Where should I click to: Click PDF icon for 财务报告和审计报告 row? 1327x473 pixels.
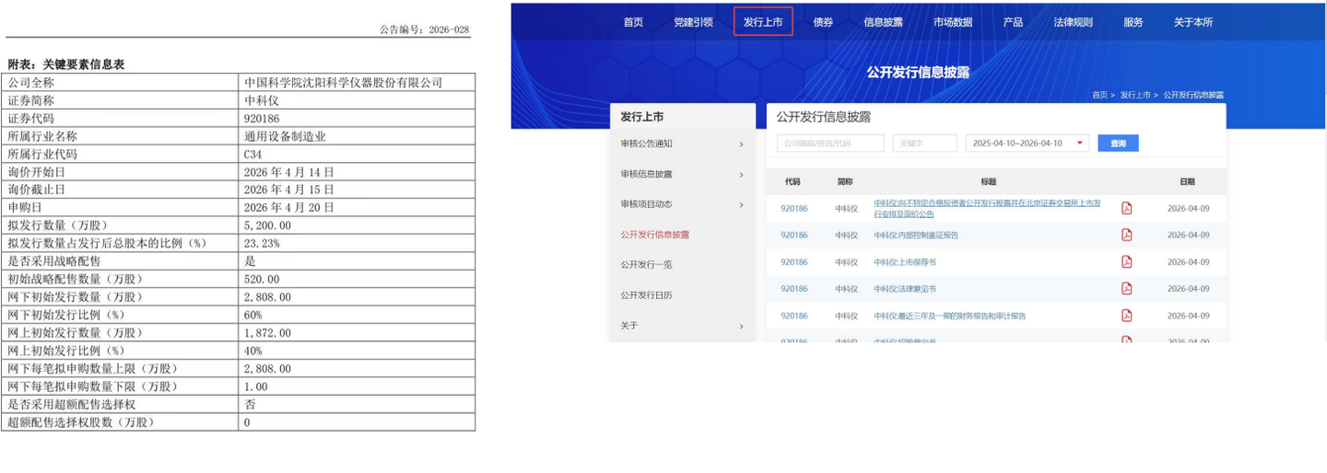click(x=1126, y=316)
